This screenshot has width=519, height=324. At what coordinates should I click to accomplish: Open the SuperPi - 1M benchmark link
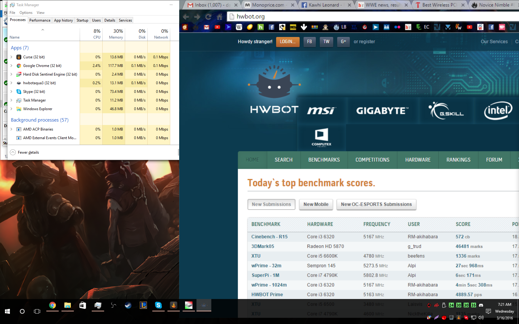pyautogui.click(x=265, y=275)
